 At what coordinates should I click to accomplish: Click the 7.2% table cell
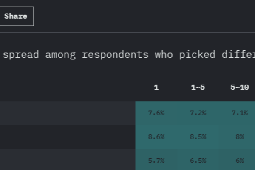point(198,113)
